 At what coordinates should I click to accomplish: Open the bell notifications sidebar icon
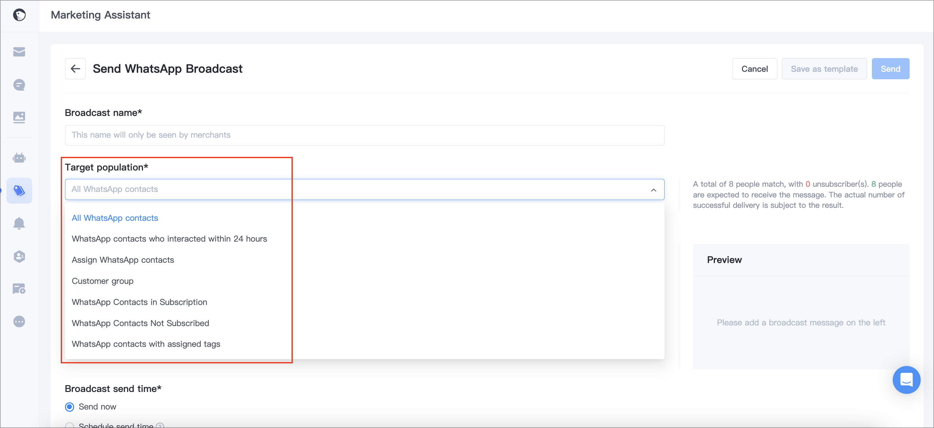(19, 223)
